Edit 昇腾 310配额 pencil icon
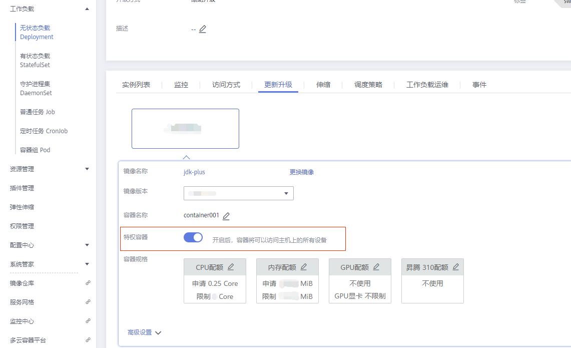 tap(455, 267)
